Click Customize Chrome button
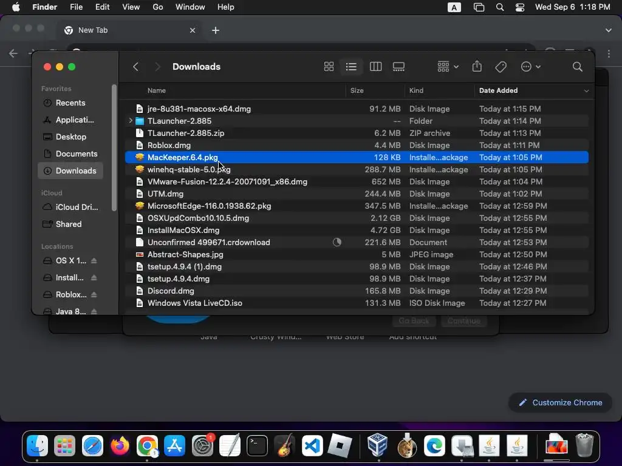This screenshot has height=466, width=622. [561, 403]
